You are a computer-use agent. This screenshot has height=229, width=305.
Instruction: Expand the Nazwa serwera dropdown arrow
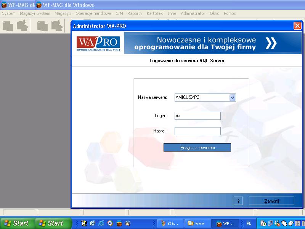click(x=233, y=98)
